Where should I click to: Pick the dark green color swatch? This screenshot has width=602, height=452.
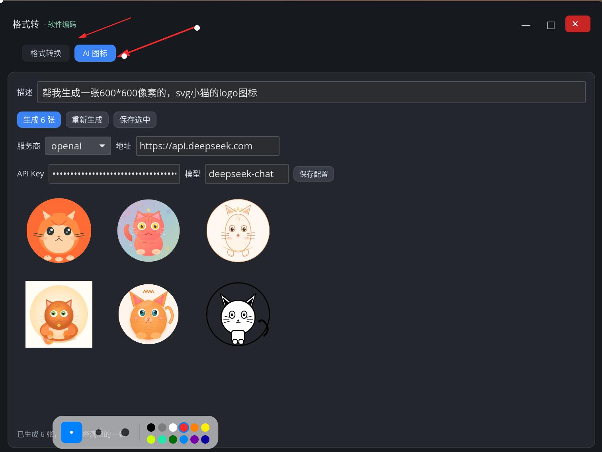[x=173, y=439]
